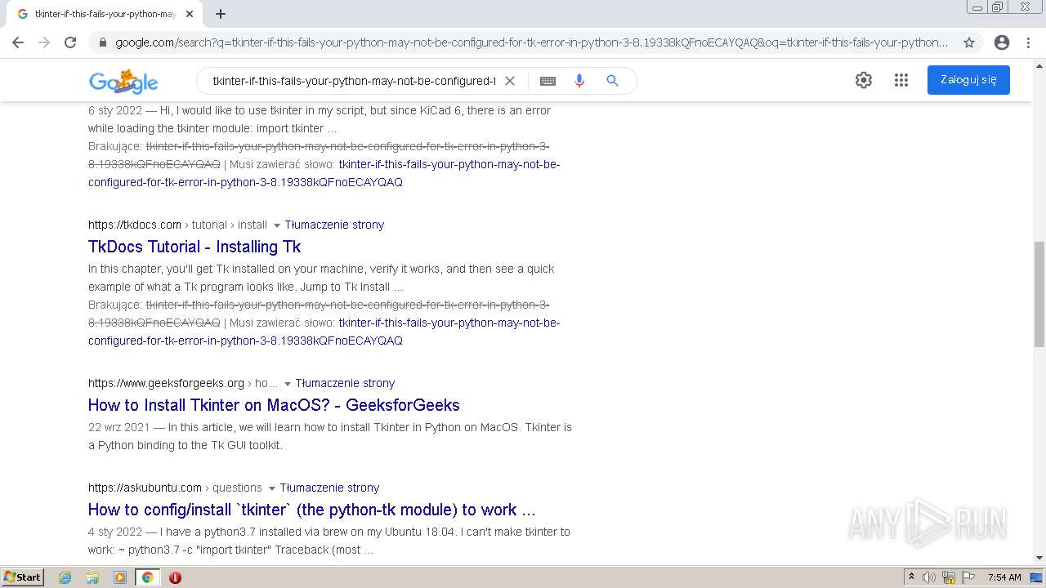Open the network tray icon
The height and width of the screenshot is (588, 1046).
coord(949,577)
